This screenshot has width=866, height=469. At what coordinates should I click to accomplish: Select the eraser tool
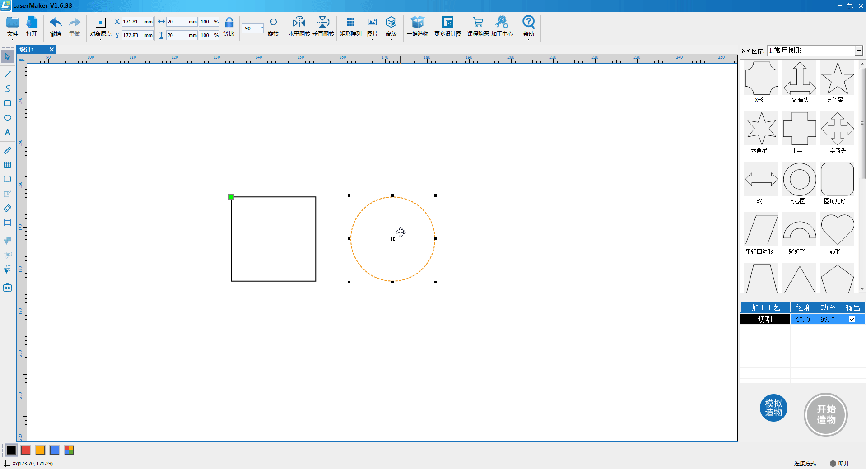point(8,208)
